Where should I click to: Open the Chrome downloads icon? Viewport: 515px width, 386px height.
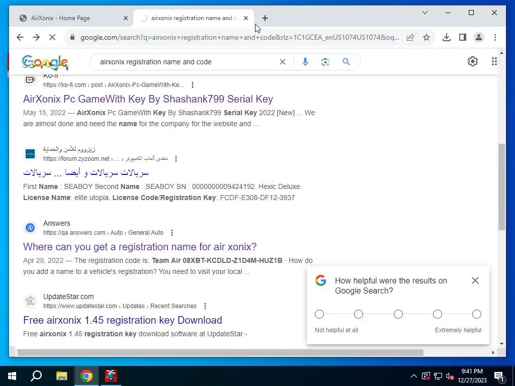[447, 37]
